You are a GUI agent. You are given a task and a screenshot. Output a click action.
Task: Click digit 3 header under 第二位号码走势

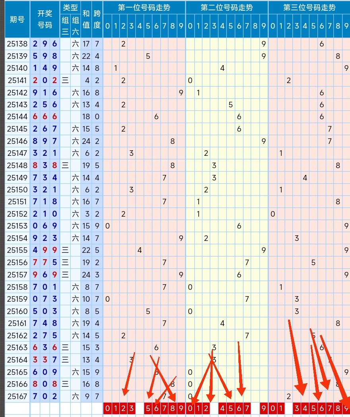coord(214,26)
